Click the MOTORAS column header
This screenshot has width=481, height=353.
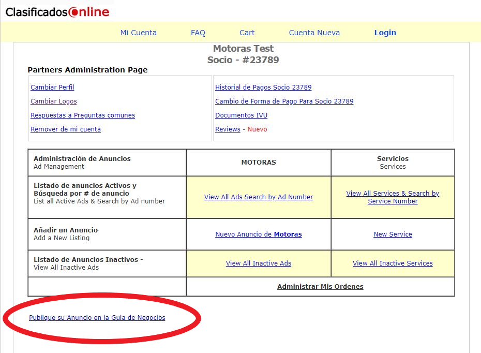[259, 163]
